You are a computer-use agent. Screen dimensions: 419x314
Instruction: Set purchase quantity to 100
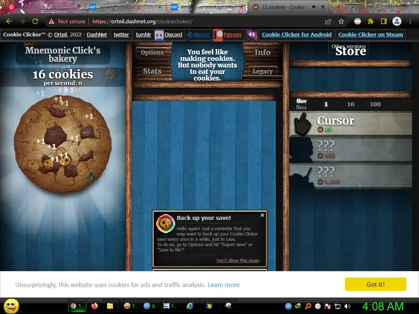click(x=375, y=104)
